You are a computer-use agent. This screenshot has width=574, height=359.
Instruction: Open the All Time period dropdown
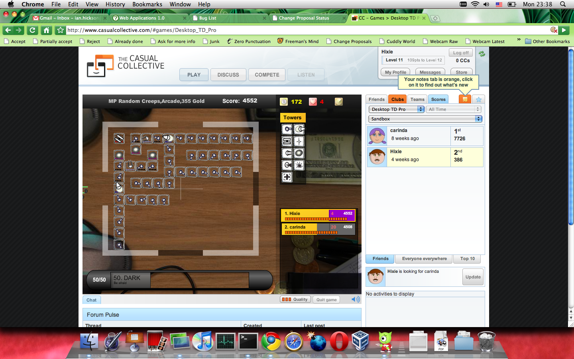pos(454,109)
